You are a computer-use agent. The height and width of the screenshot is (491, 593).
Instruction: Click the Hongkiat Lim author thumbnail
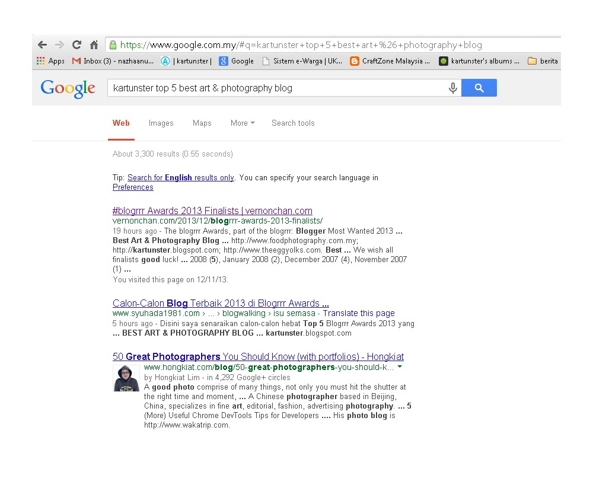[x=126, y=378]
